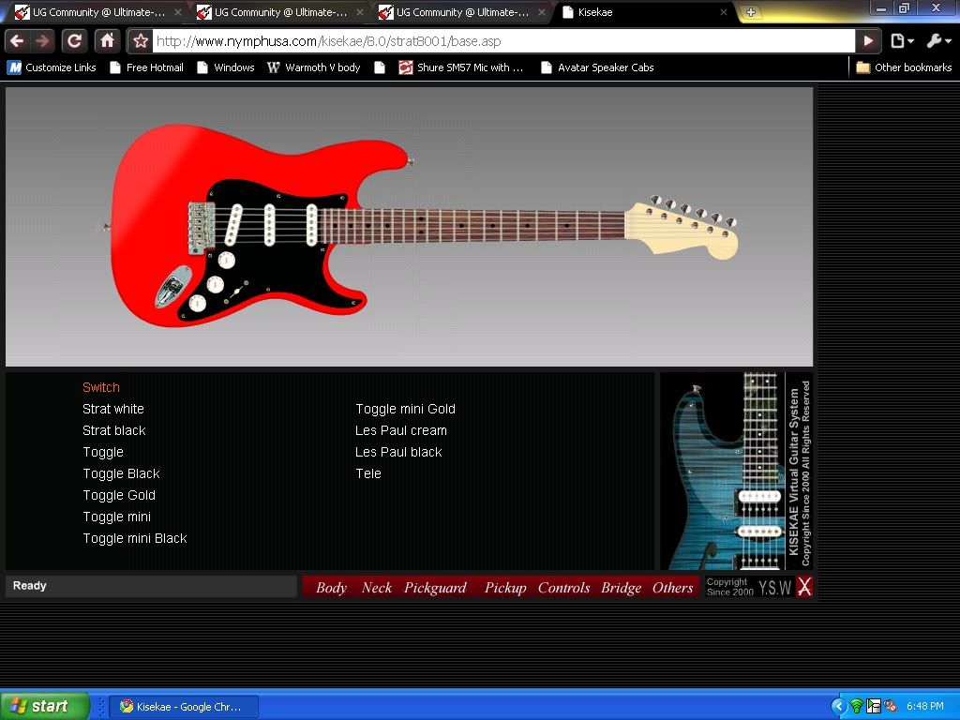Image resolution: width=960 pixels, height=720 pixels.
Task: Open the new tab plus button
Action: (x=750, y=13)
